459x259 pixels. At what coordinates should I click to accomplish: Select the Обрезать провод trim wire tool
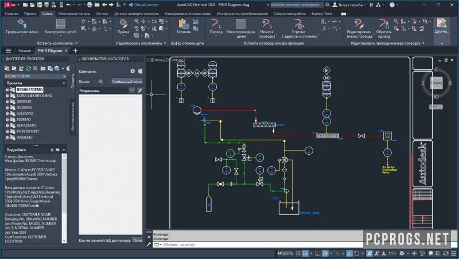click(383, 28)
